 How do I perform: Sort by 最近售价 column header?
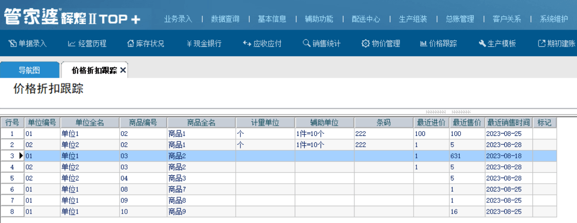coord(467,123)
